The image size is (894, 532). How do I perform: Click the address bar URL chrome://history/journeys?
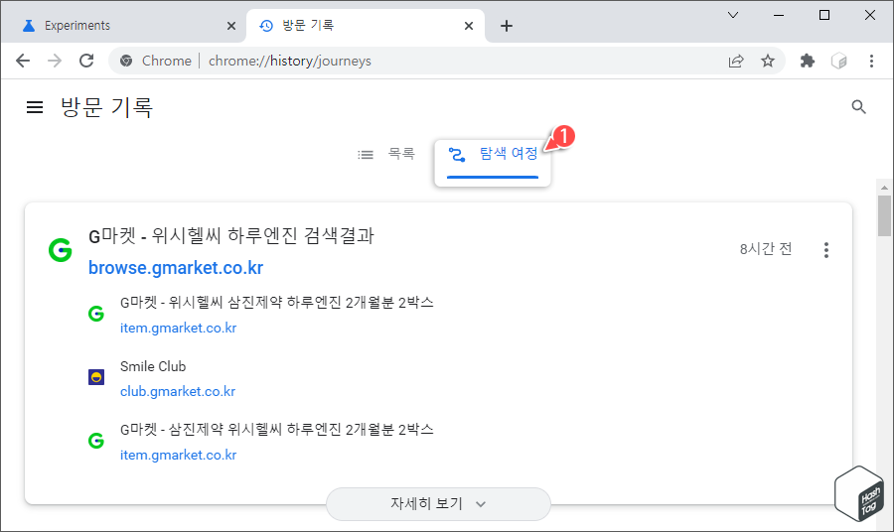(x=290, y=61)
